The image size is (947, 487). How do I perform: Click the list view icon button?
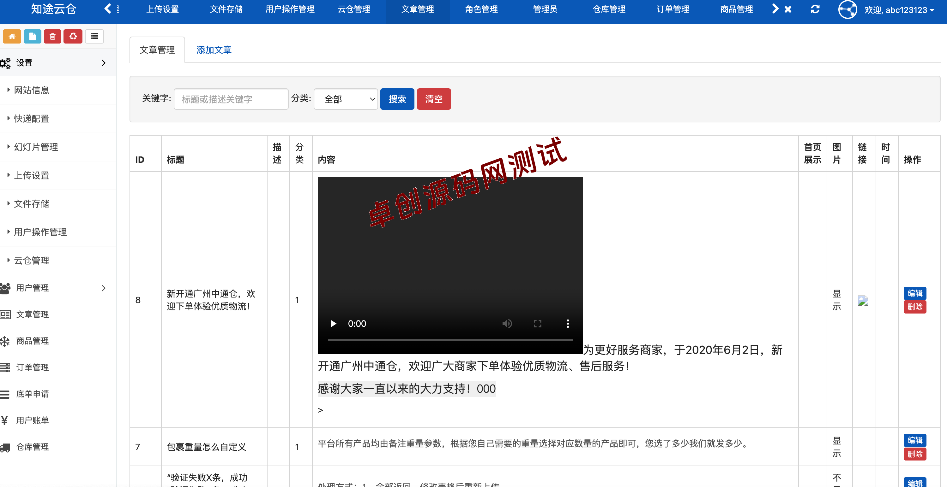pos(94,36)
